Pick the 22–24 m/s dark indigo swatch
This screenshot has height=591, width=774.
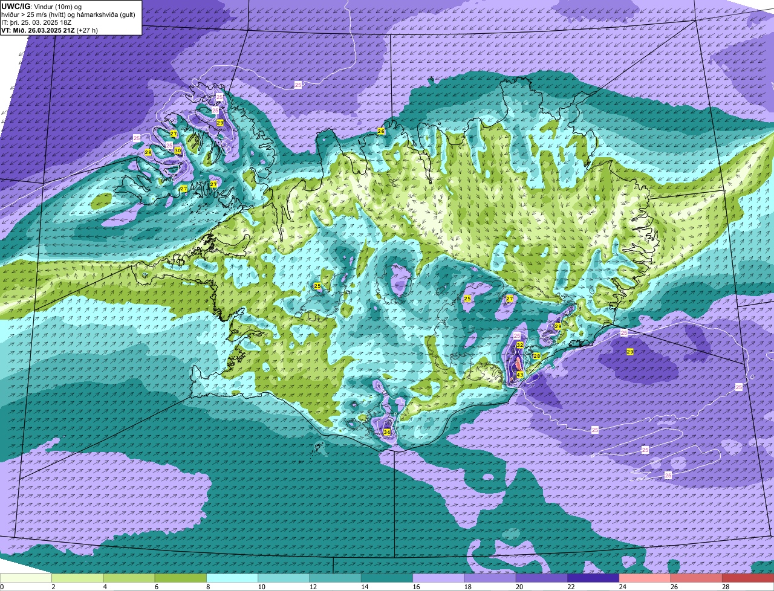coord(593,578)
